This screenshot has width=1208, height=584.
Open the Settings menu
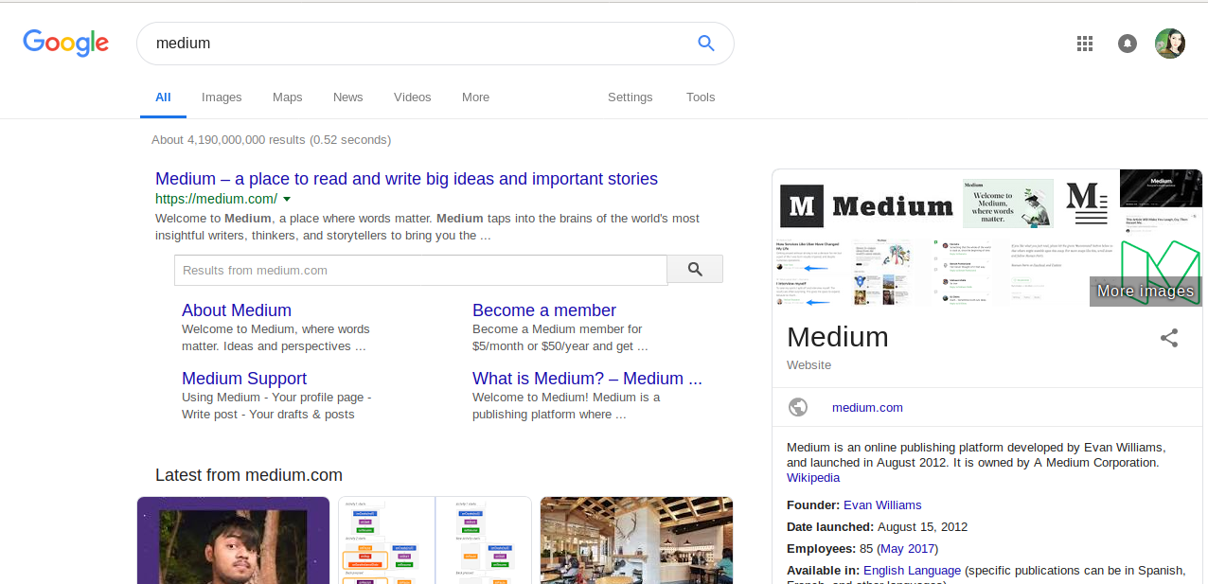pyautogui.click(x=630, y=97)
